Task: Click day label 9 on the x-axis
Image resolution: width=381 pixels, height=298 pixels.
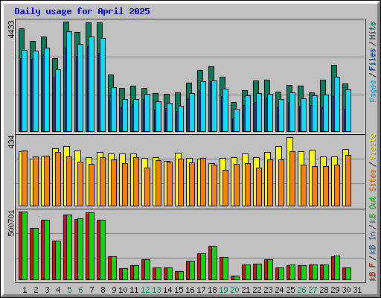Action: pyautogui.click(x=114, y=290)
